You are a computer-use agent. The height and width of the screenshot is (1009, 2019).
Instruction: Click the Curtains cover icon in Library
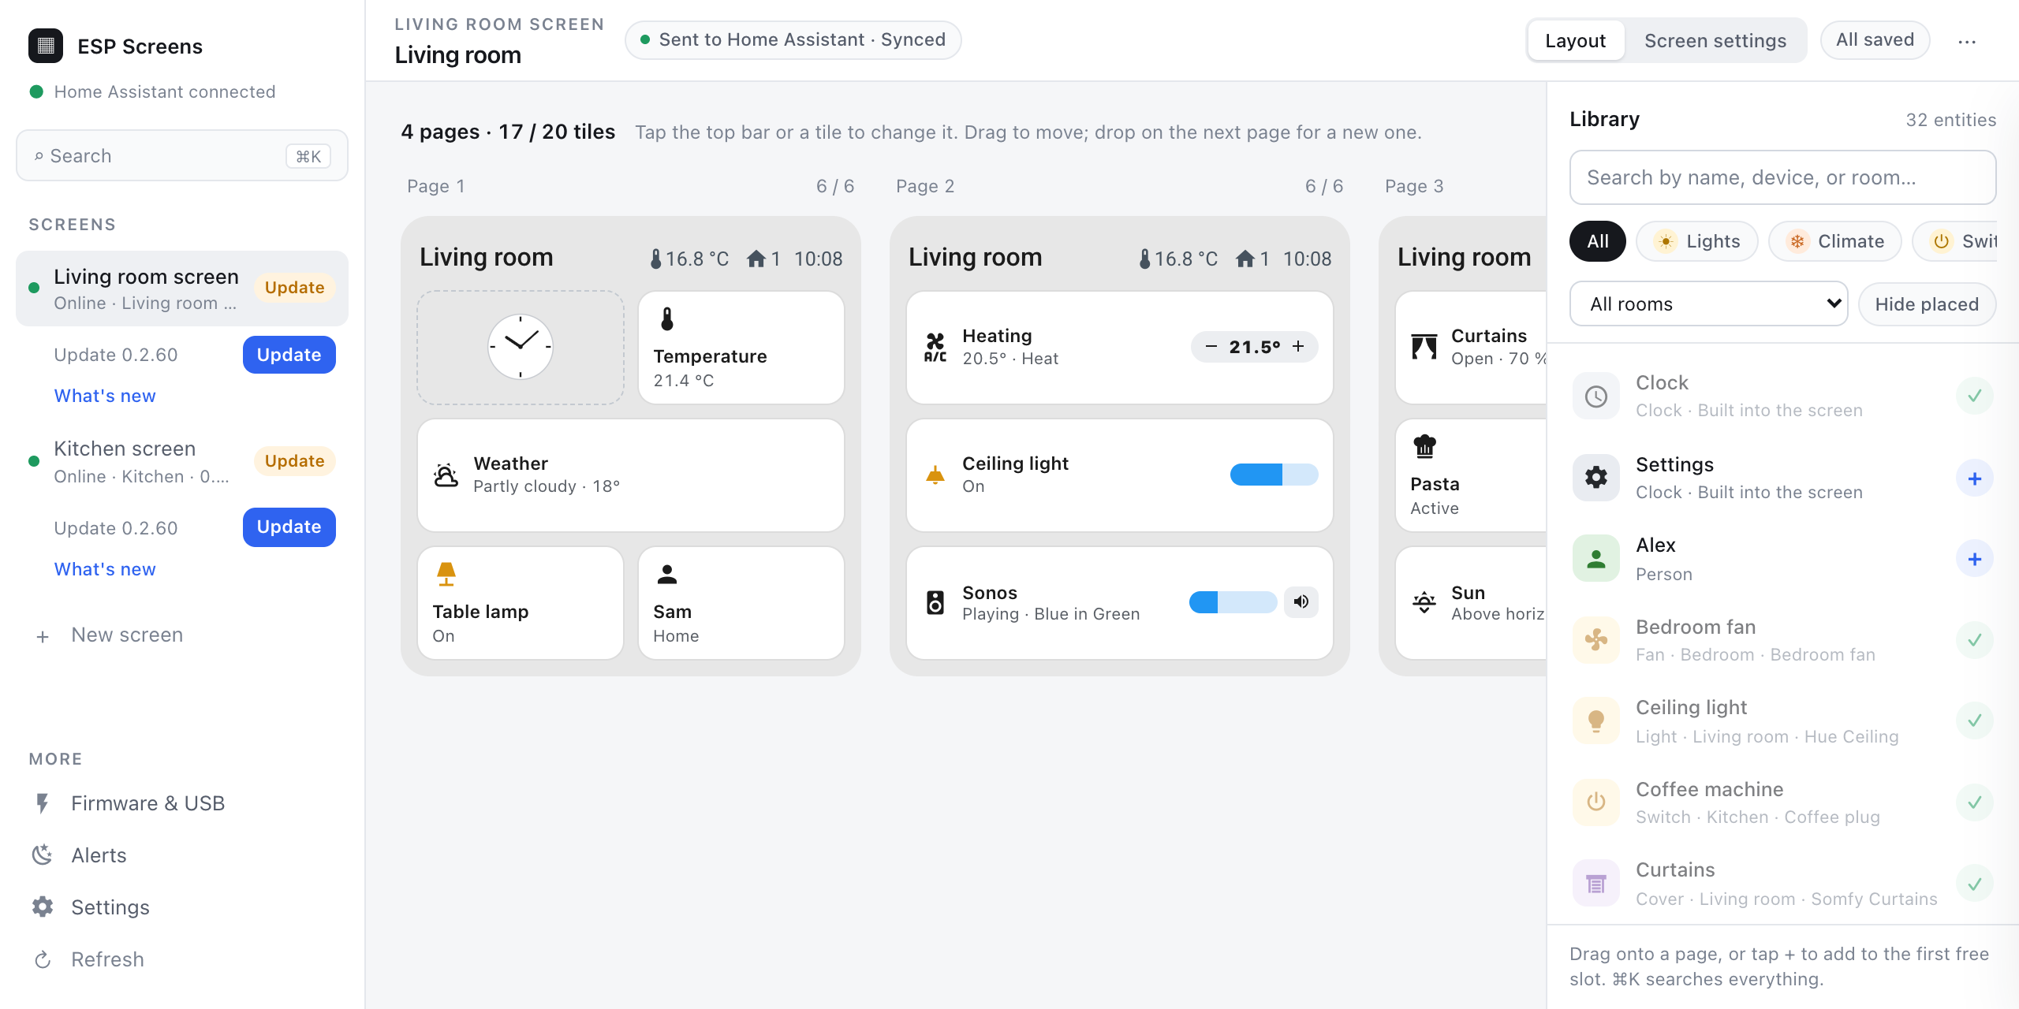(x=1596, y=884)
